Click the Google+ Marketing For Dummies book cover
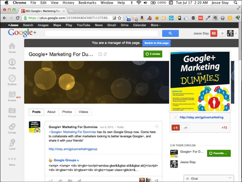This screenshot has width=242, height=182. 200,81
